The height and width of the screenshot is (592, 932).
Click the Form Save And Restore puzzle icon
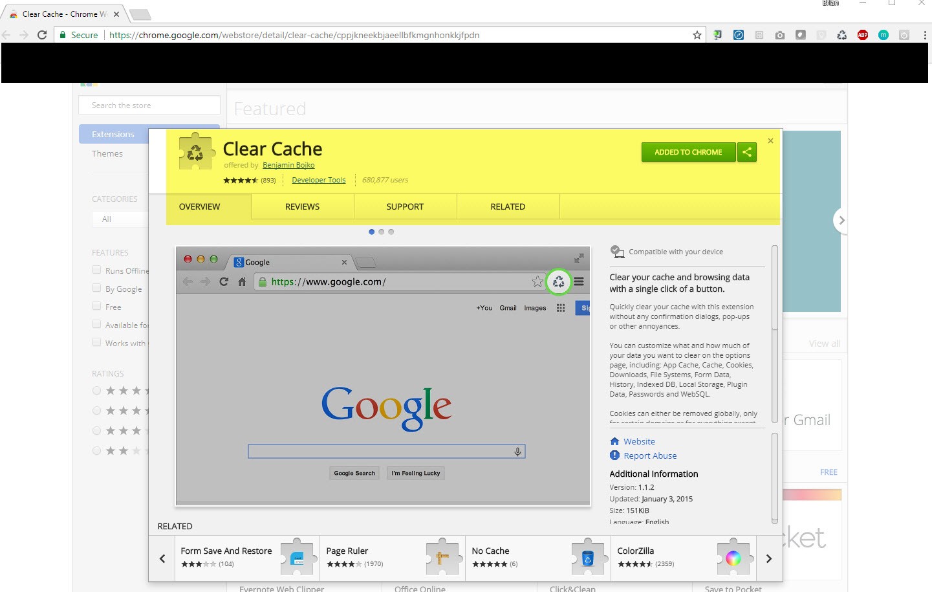[299, 556]
